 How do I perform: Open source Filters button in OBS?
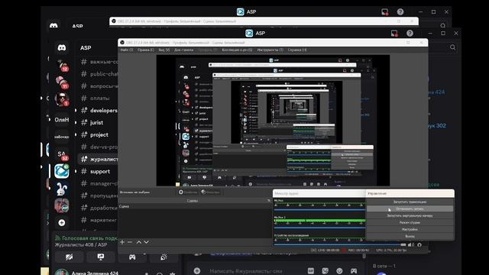pyautogui.click(x=211, y=192)
